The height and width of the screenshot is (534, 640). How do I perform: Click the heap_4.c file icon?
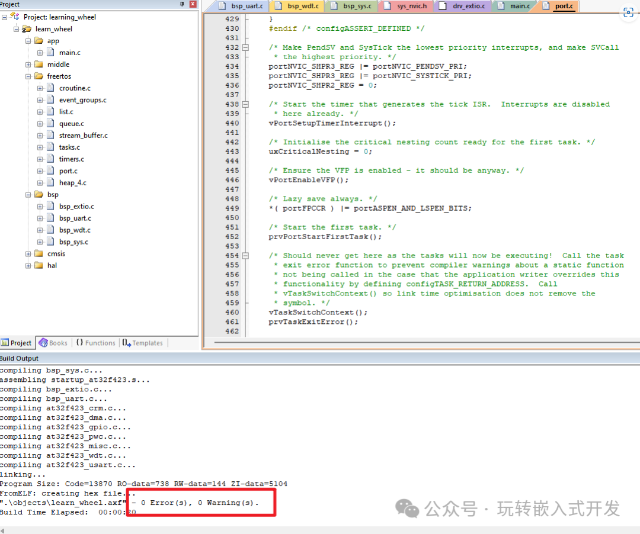(50, 183)
